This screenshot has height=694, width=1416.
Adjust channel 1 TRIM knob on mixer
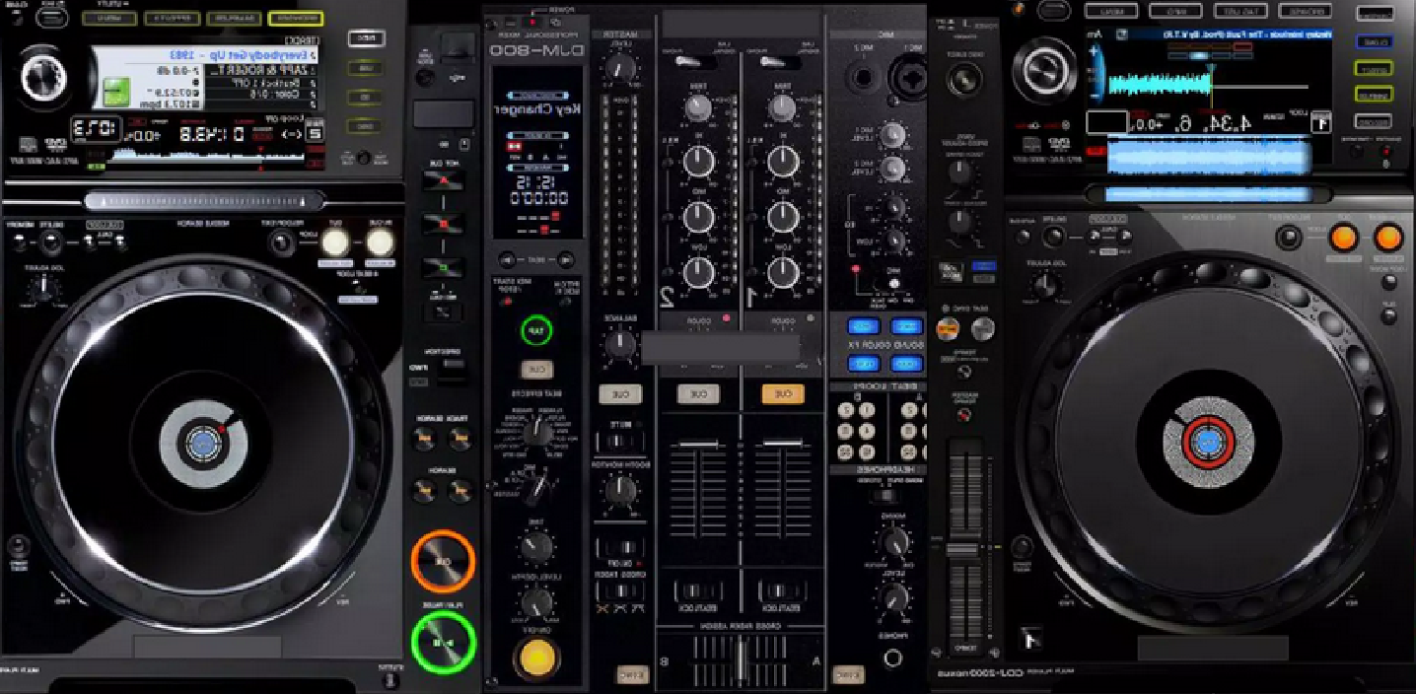(x=782, y=107)
